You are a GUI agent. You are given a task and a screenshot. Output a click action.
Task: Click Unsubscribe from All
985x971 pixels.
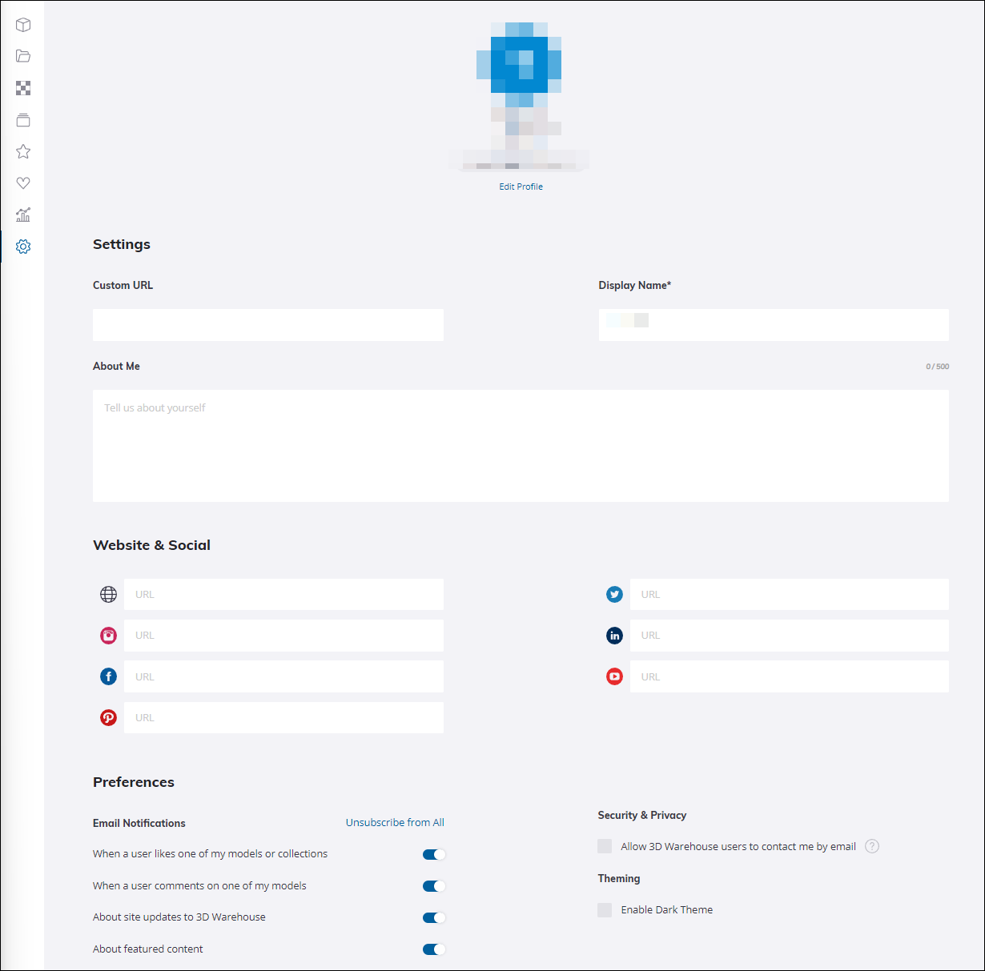pos(395,822)
